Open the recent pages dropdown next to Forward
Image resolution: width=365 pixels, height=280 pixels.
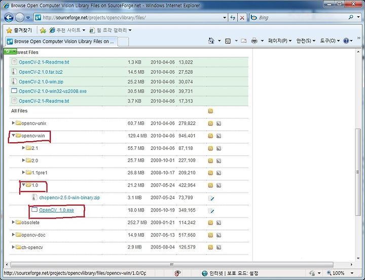tap(28, 18)
